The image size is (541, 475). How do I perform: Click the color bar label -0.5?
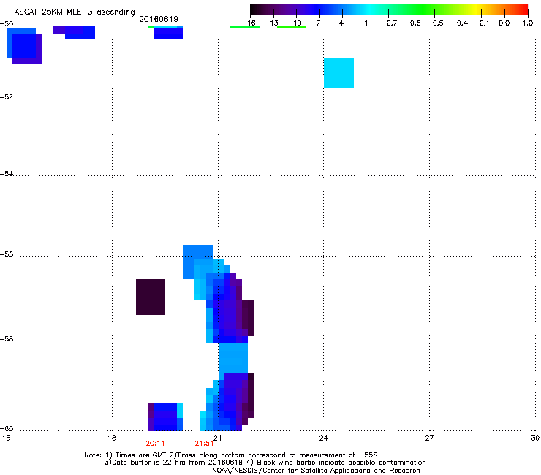coord(435,23)
